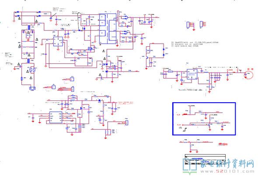Click the left 4-pin header at top right
Image resolution: width=258 pixels, height=176 pixels.
click(x=188, y=25)
